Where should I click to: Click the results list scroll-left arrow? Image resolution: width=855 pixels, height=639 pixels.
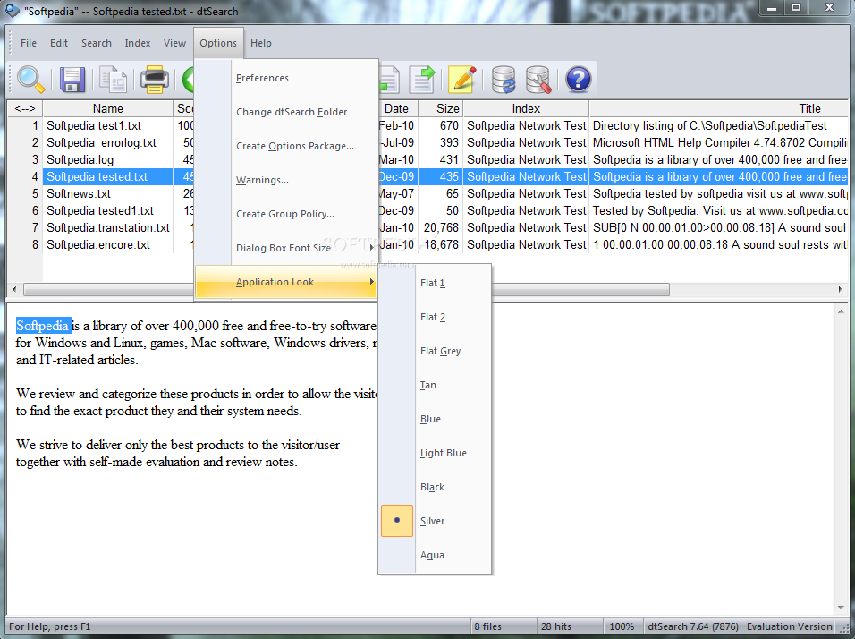(x=14, y=289)
